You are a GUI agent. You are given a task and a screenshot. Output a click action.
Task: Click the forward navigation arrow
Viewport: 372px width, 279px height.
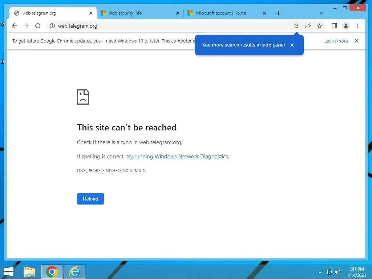click(26, 26)
